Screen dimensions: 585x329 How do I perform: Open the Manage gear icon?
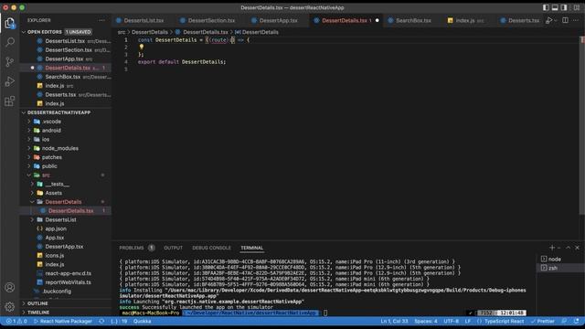click(x=10, y=307)
